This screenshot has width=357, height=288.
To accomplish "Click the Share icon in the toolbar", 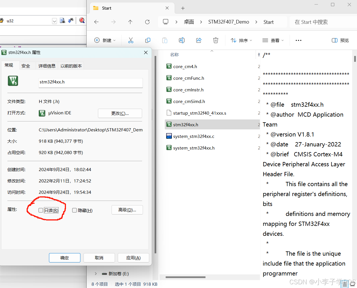I will click(198, 40).
